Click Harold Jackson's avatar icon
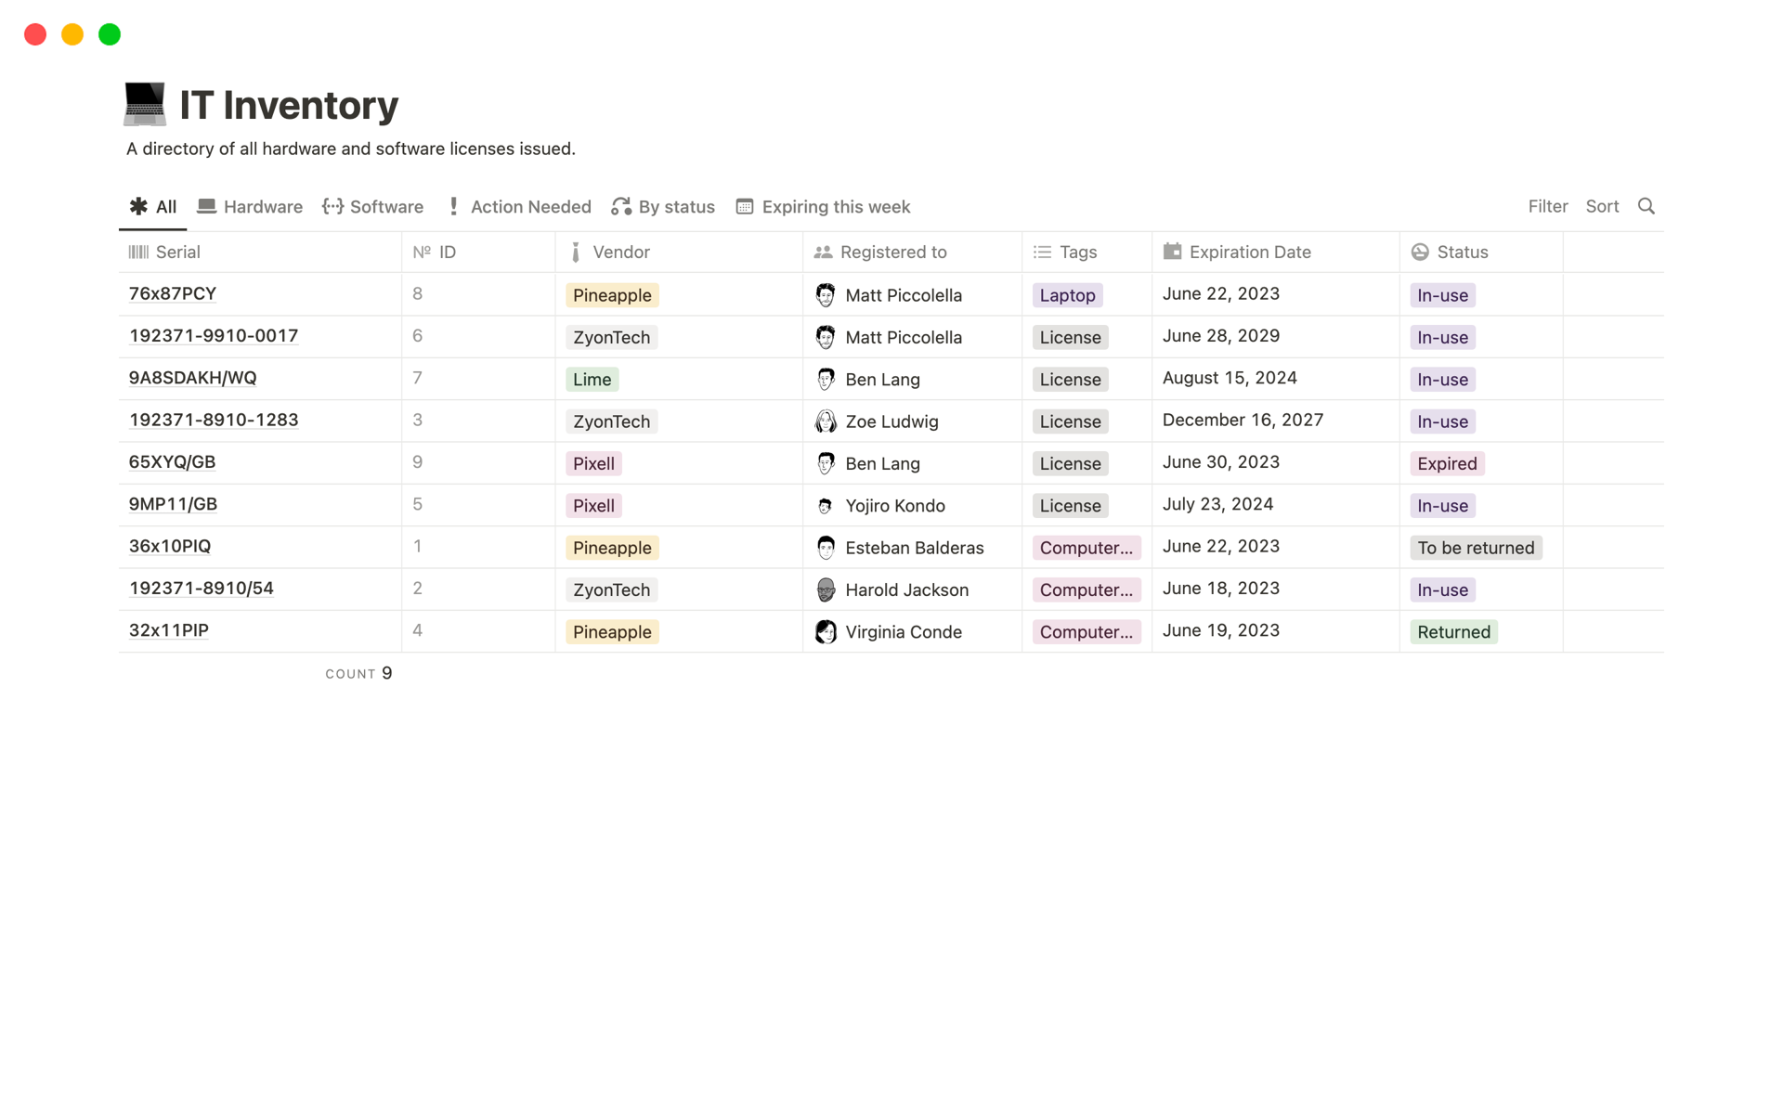Screen dimensions: 1783x1114 point(825,589)
